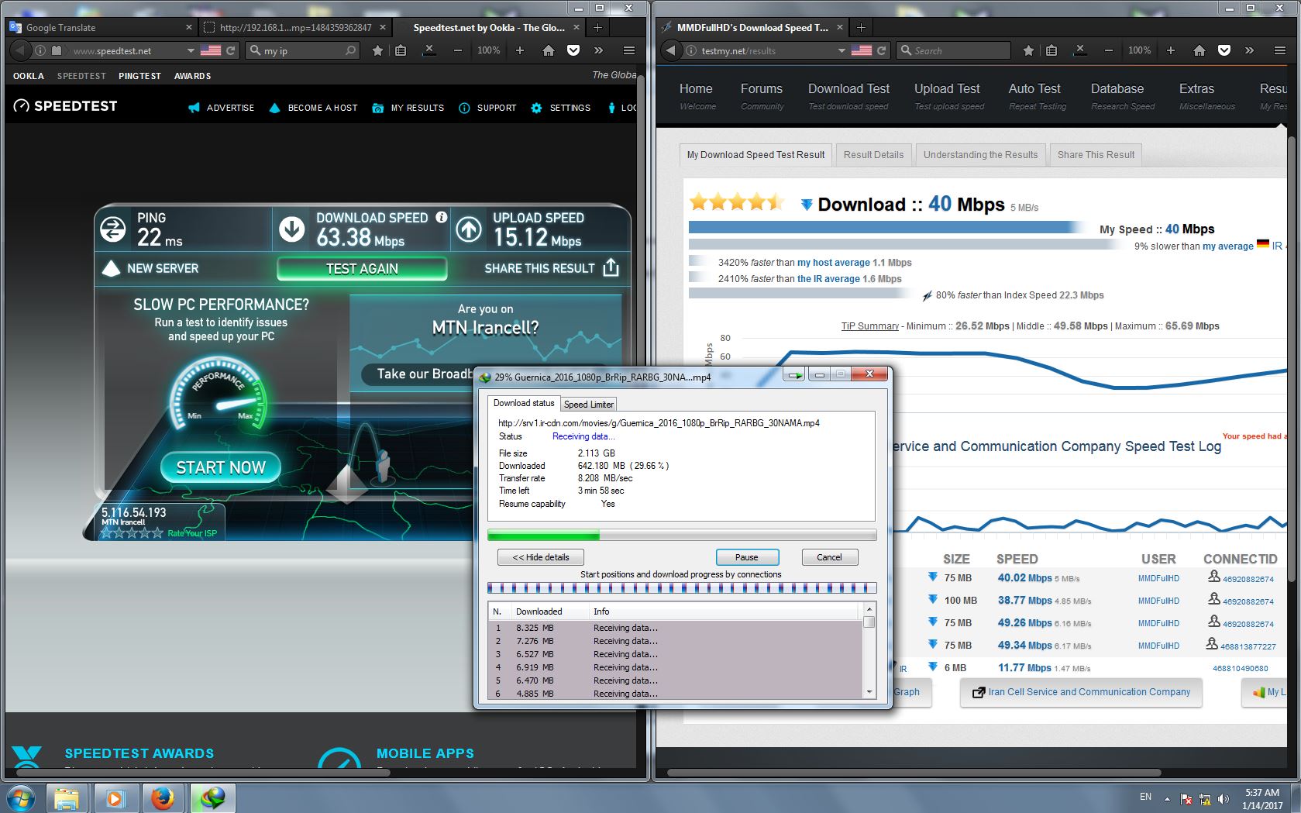
Task: Click the home icon in the testmy.net browser
Action: 1199,50
